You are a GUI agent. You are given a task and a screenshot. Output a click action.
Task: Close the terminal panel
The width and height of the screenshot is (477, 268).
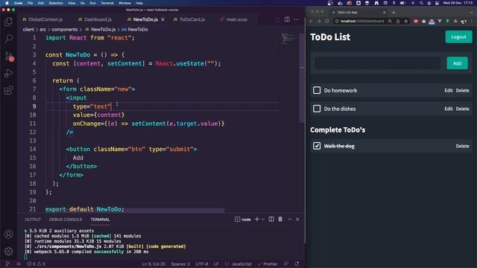[x=297, y=219]
